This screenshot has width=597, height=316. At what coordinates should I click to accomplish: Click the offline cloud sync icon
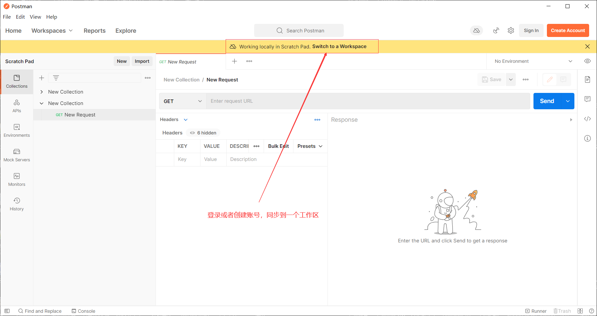[476, 30]
